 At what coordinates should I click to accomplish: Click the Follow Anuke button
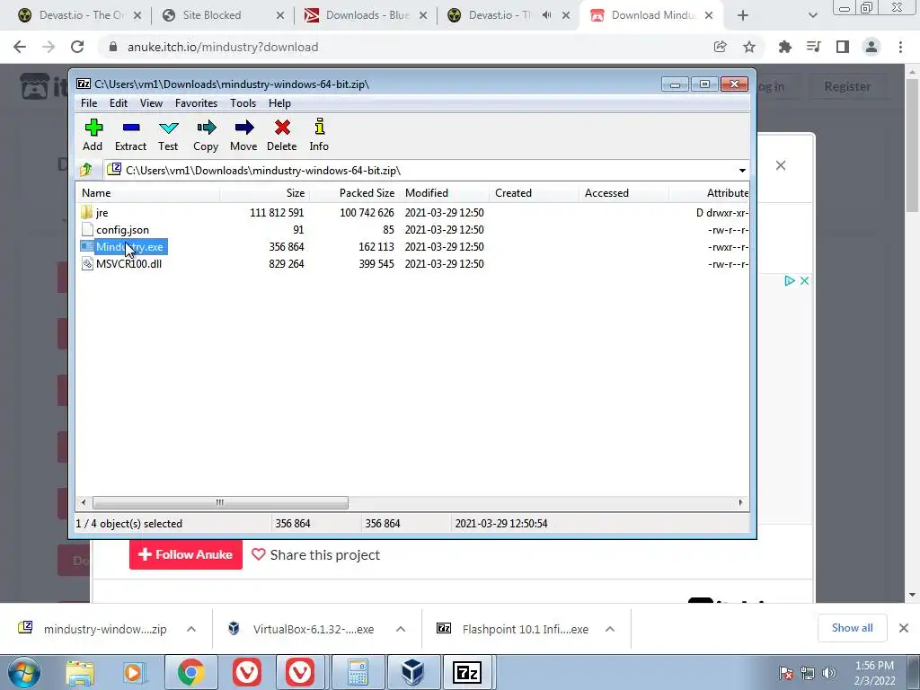pos(185,554)
